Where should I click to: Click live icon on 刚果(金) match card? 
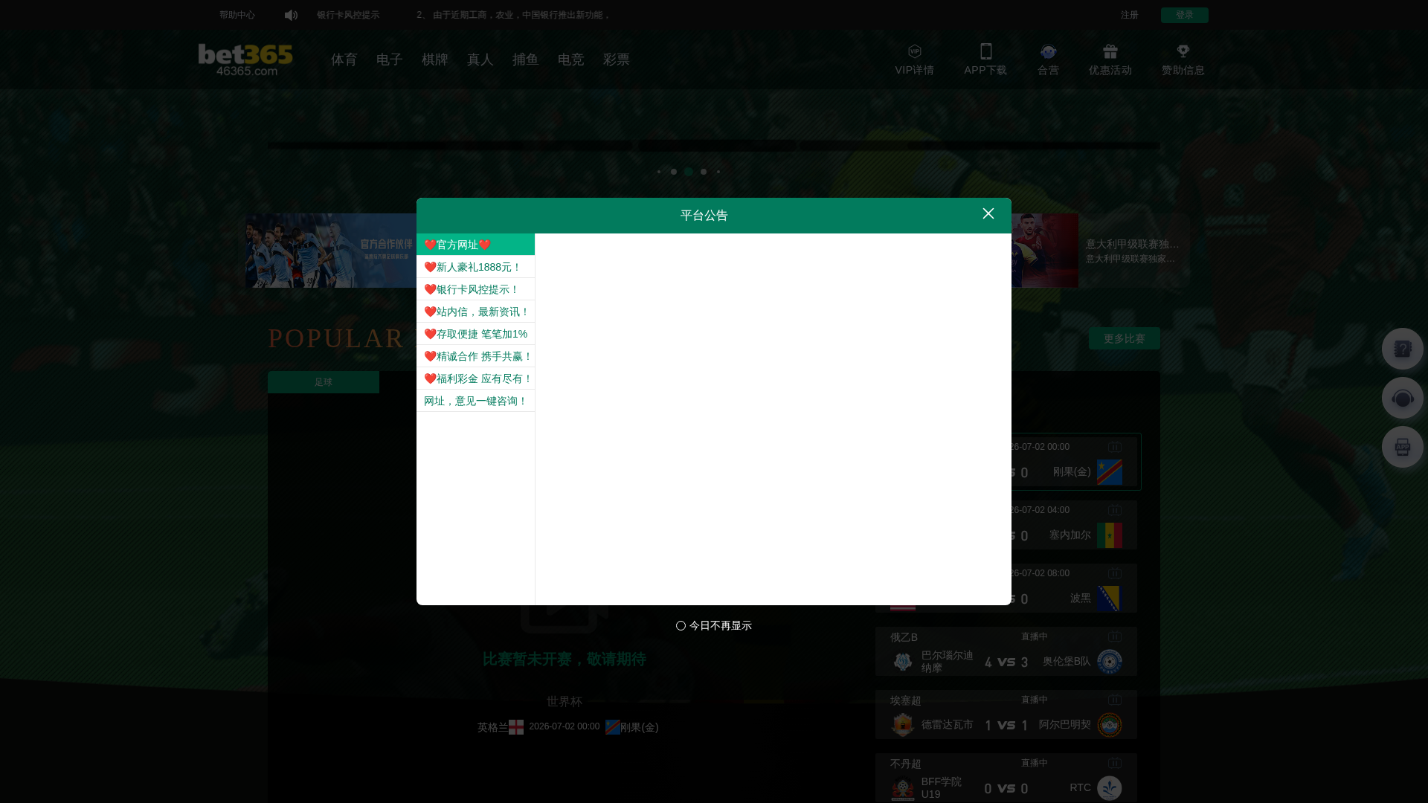coord(1114,447)
